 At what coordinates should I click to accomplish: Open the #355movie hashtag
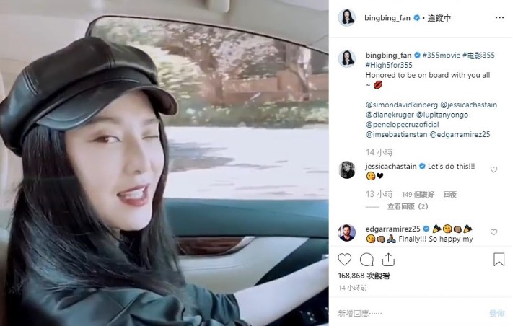pyautogui.click(x=442, y=55)
